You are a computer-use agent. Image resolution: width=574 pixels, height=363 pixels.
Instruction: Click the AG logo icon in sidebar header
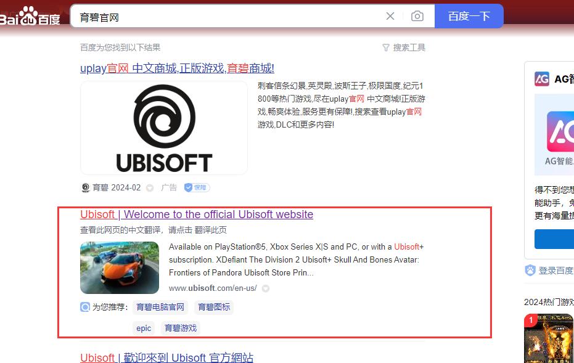tap(542, 79)
